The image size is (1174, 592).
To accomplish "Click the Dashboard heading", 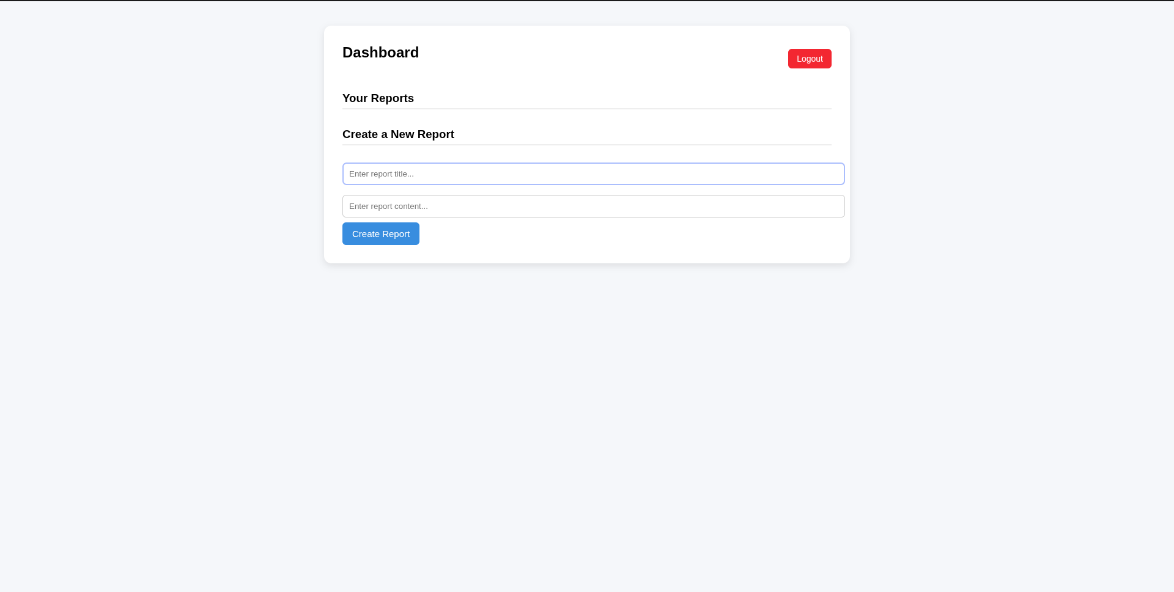I will tap(380, 53).
